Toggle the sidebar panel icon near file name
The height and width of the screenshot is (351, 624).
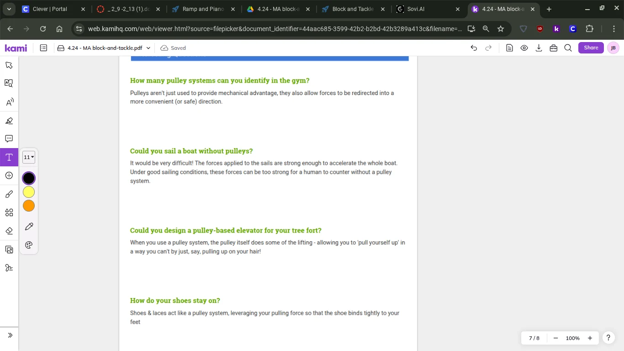[43, 48]
